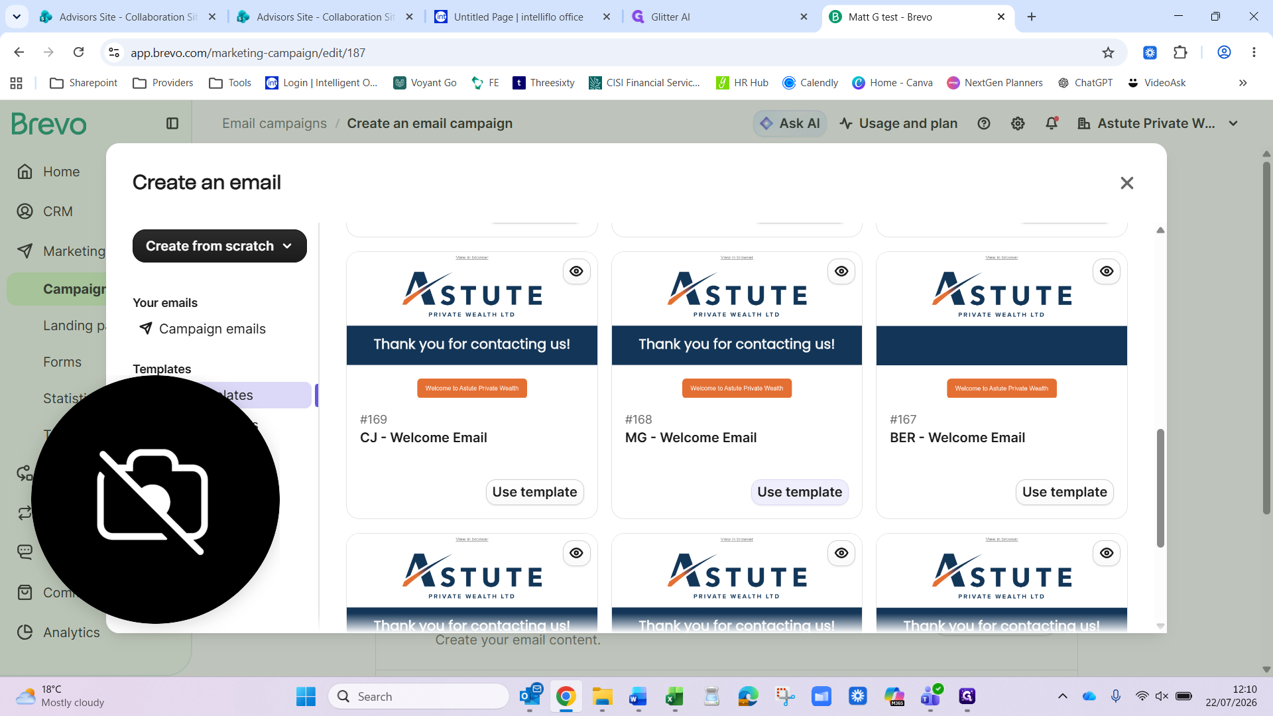Switch to Glitter AI browser tab
This screenshot has width=1273, height=716.
coord(721,17)
